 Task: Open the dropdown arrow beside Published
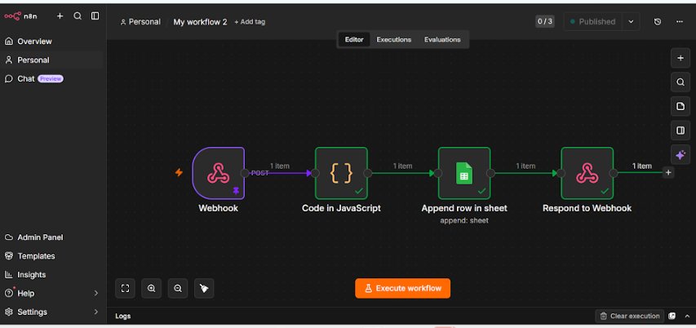coord(631,21)
